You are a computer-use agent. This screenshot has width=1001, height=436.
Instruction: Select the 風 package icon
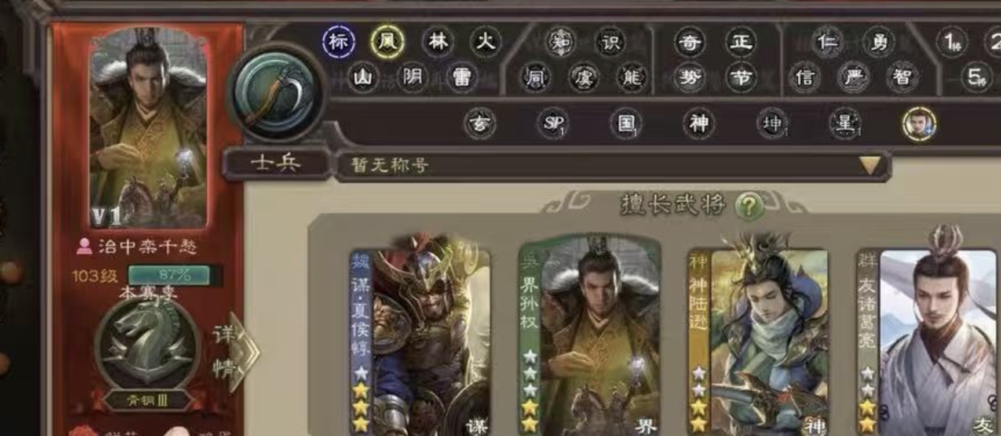coord(388,42)
